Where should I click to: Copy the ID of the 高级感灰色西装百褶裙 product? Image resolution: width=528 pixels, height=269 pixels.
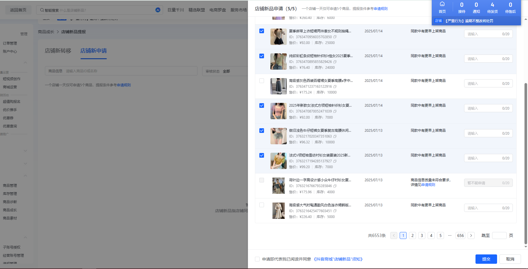335,87
